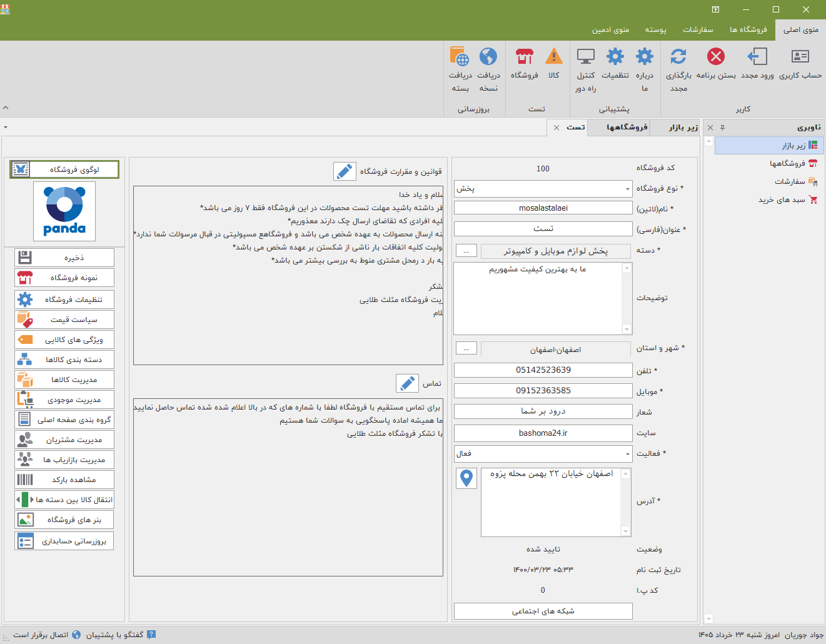Click the موبایل field 09152363585
Screen dimensions: 826x644
(x=543, y=391)
